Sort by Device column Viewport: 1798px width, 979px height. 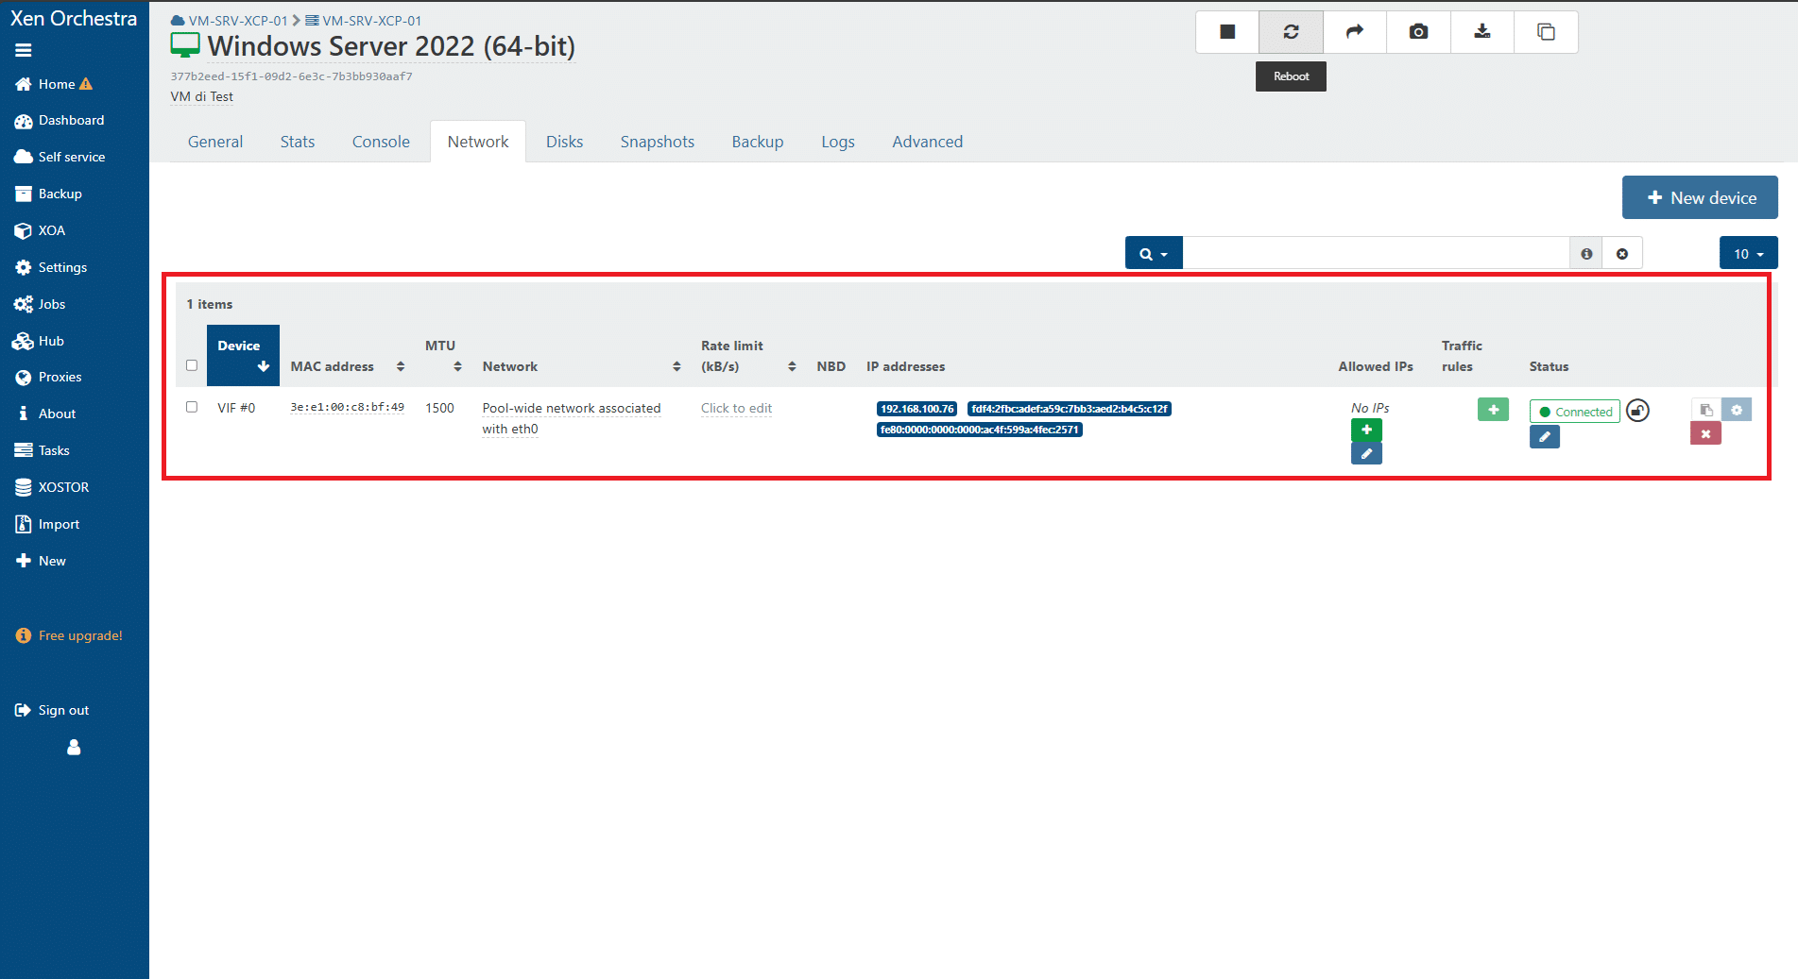pyautogui.click(x=243, y=356)
